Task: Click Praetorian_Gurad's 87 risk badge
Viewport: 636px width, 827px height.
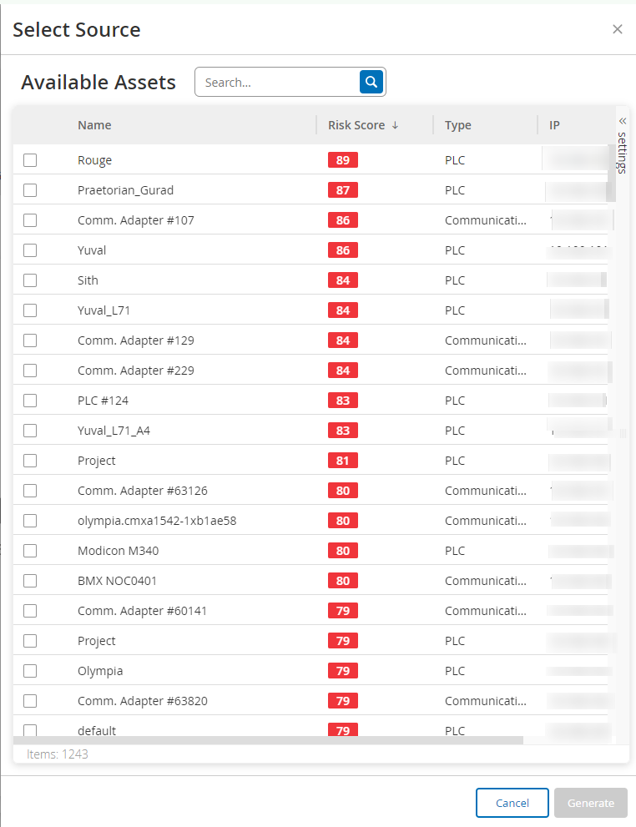Action: (x=343, y=190)
